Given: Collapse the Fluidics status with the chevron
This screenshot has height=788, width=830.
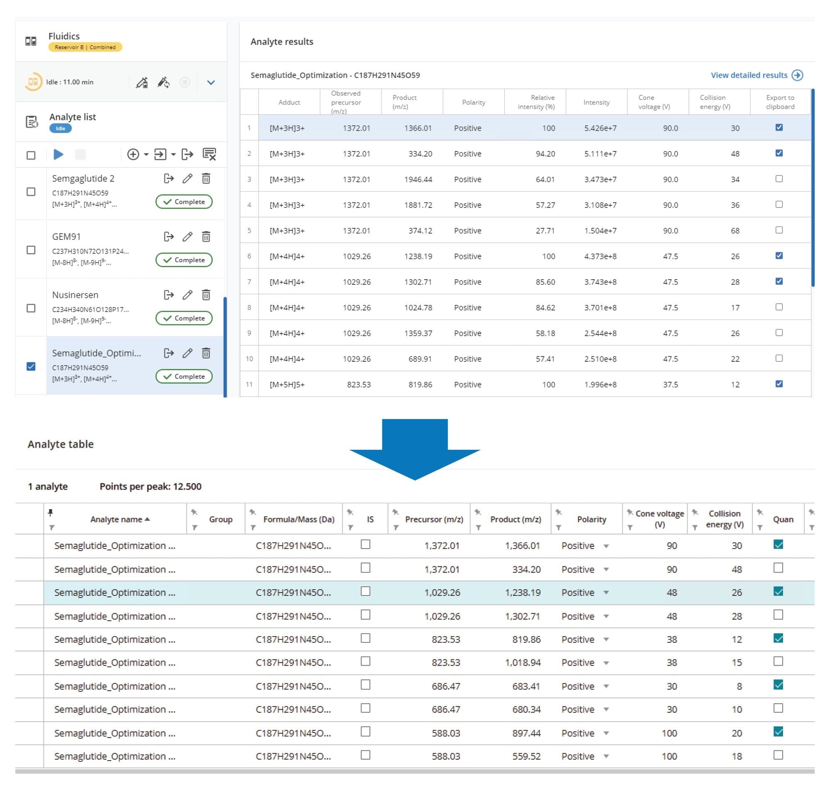Looking at the screenshot, I should coord(211,83).
